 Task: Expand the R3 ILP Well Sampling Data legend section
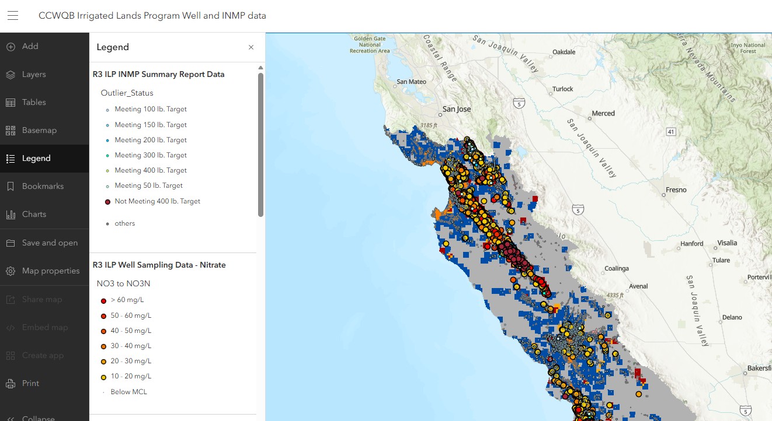159,265
